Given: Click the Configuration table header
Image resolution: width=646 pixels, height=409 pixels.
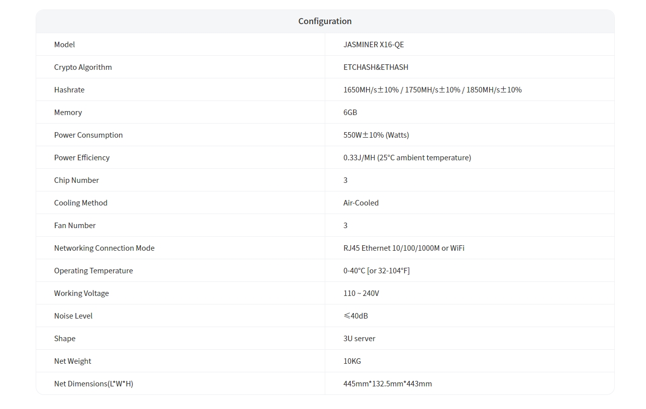Looking at the screenshot, I should point(325,21).
